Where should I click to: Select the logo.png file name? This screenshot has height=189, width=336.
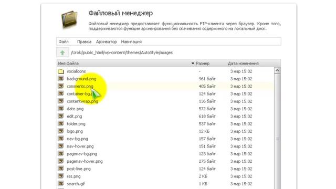[x=75, y=131]
